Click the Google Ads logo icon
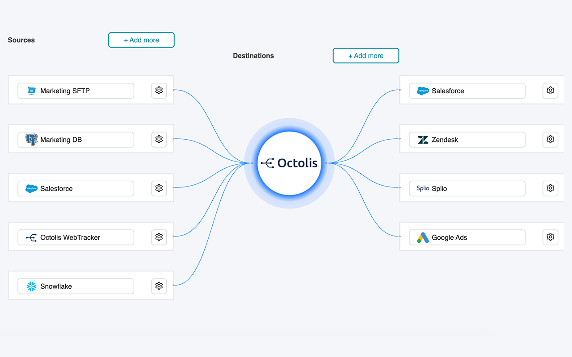The height and width of the screenshot is (357, 572). (x=423, y=237)
